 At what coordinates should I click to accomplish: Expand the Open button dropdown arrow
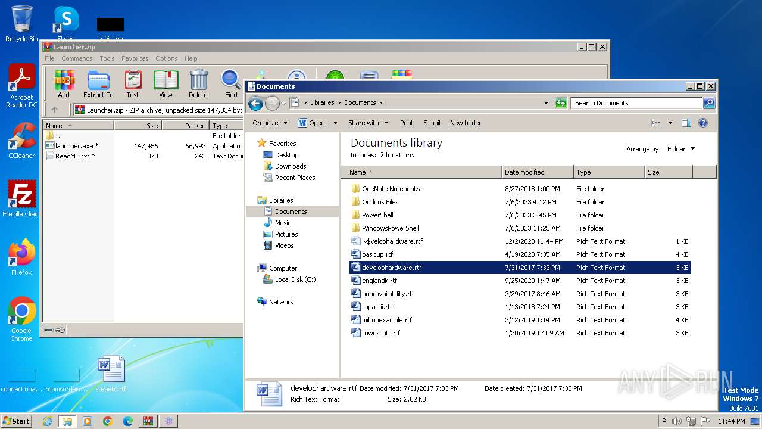coord(335,123)
